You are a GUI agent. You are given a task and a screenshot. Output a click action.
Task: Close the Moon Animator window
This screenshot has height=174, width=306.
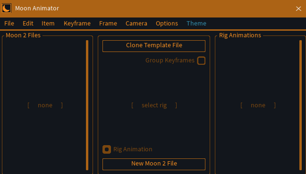point(298,9)
